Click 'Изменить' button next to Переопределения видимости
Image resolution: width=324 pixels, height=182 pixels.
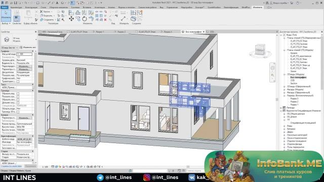pos(24,66)
